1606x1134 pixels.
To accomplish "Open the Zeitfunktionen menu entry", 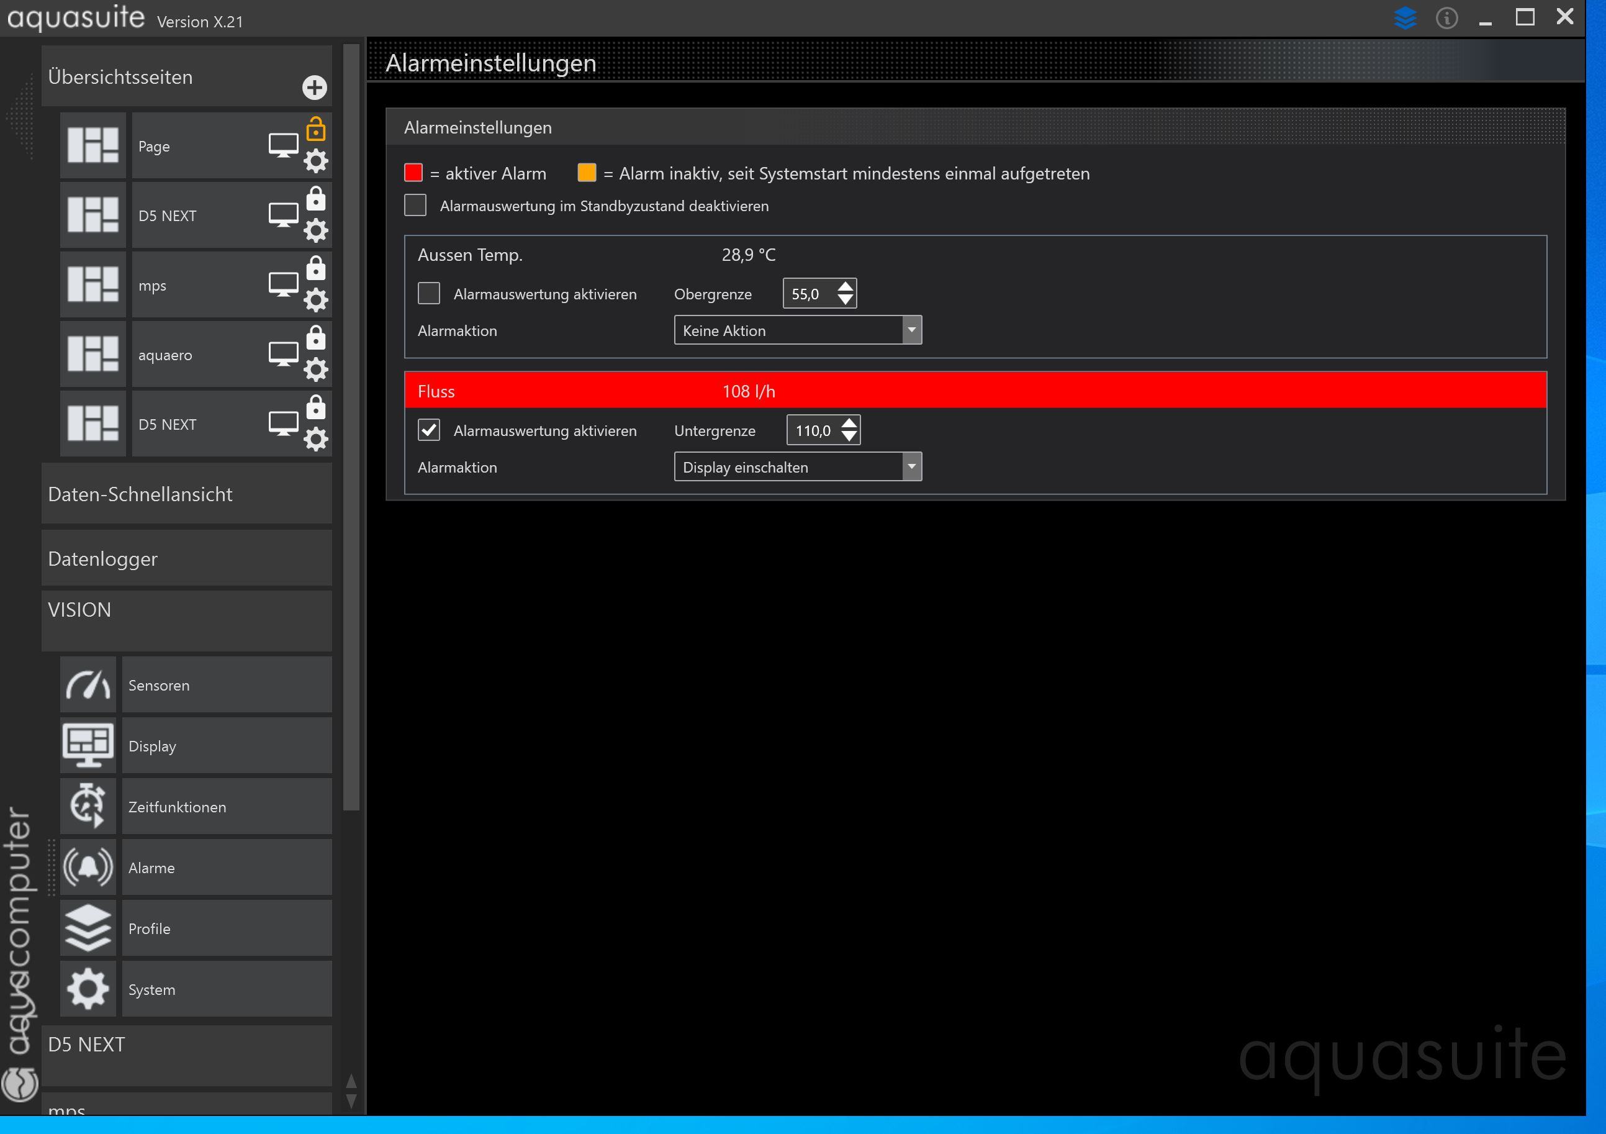I will tap(227, 807).
